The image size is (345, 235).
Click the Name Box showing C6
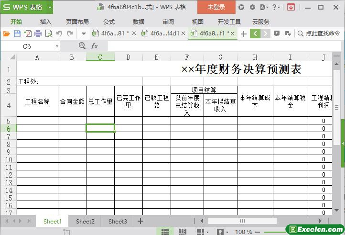(x=27, y=46)
